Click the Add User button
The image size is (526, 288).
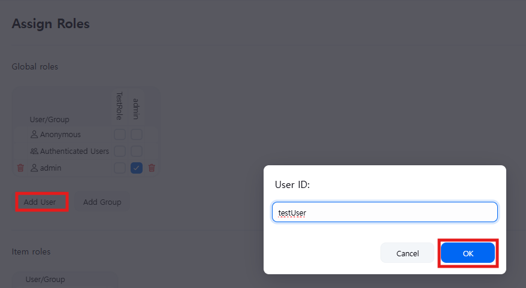click(x=40, y=202)
